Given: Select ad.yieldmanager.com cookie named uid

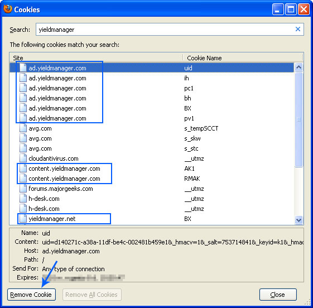Looking at the screenshot, I should [x=152, y=68].
